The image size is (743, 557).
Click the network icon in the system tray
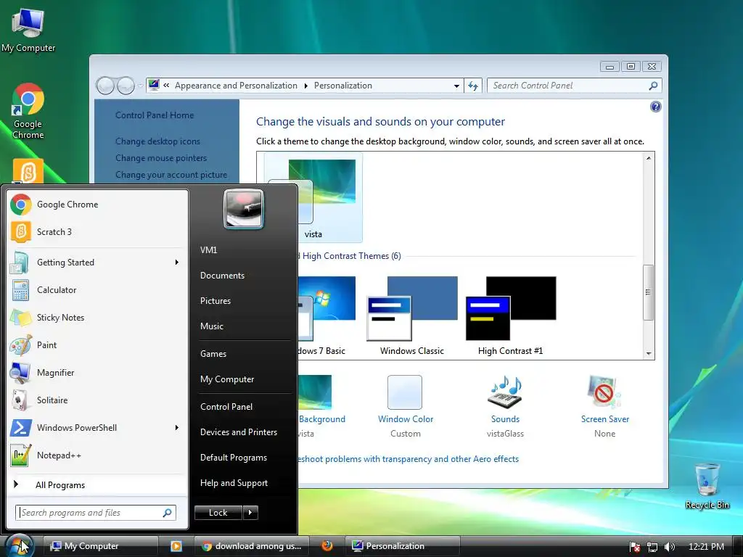pyautogui.click(x=652, y=547)
